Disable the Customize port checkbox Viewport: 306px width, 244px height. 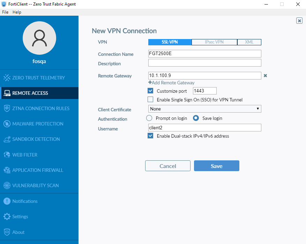[x=150, y=91]
